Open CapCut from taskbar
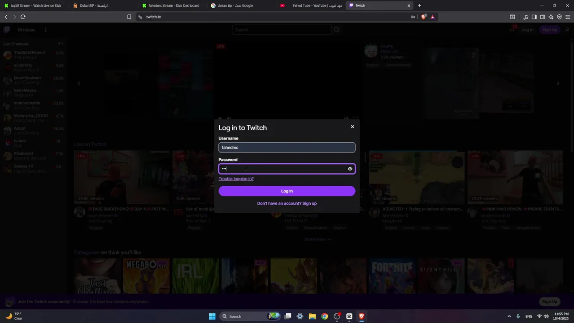This screenshot has width=574, height=323. coord(349,316)
